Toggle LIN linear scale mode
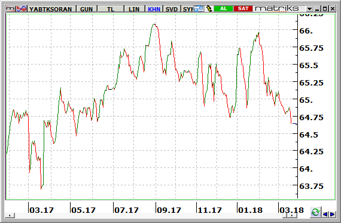Viewport: 341px width, 223px height. 134,9
